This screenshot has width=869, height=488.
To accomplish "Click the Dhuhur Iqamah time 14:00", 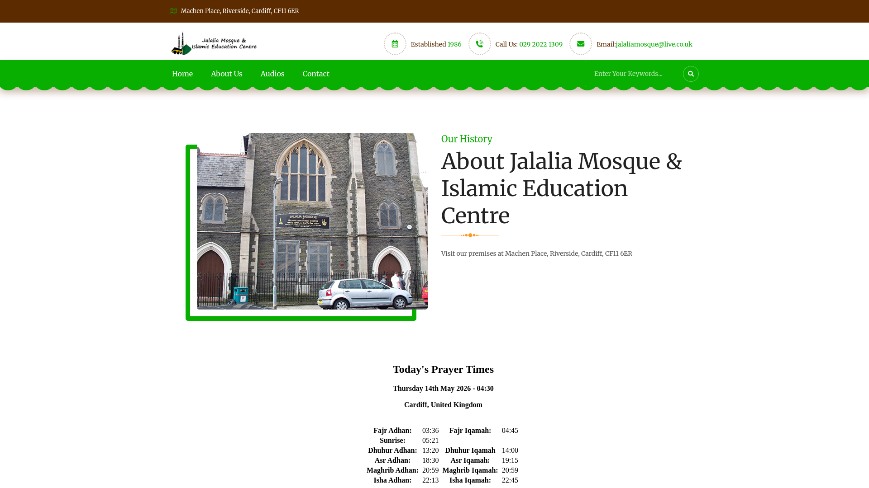I will point(510,450).
